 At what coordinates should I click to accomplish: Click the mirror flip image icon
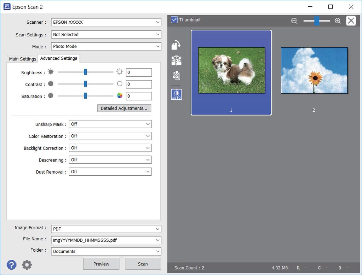(x=176, y=61)
